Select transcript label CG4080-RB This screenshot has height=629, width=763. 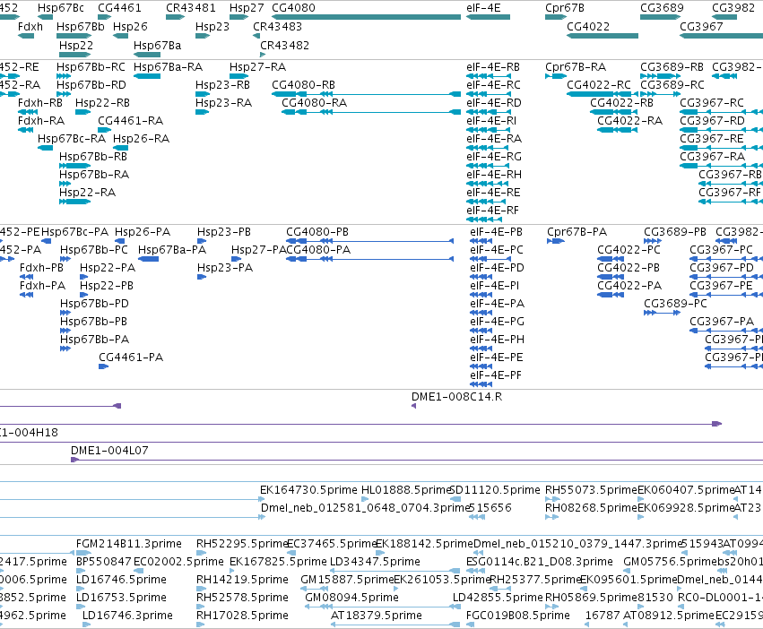tap(304, 85)
